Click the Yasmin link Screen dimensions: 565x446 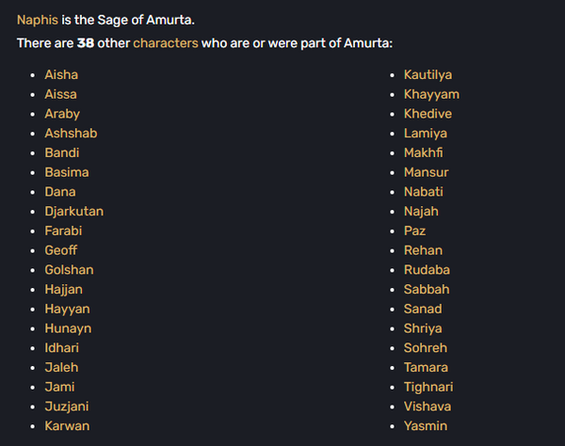[x=426, y=426]
